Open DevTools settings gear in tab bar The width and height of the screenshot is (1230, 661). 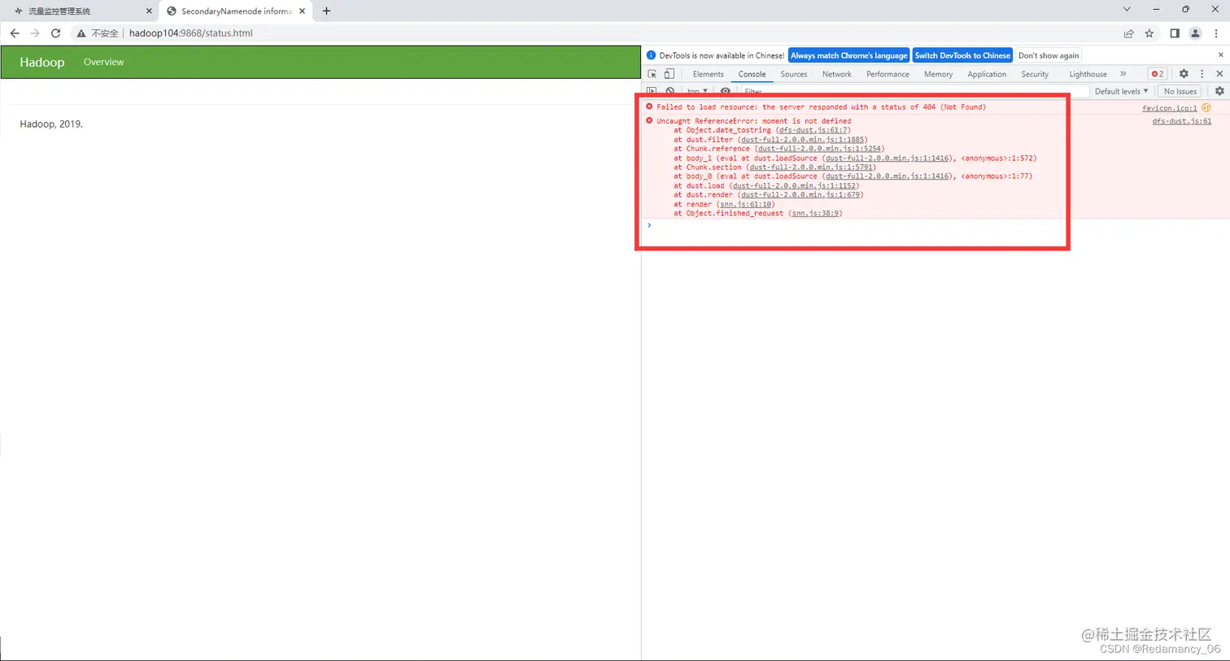point(1184,74)
